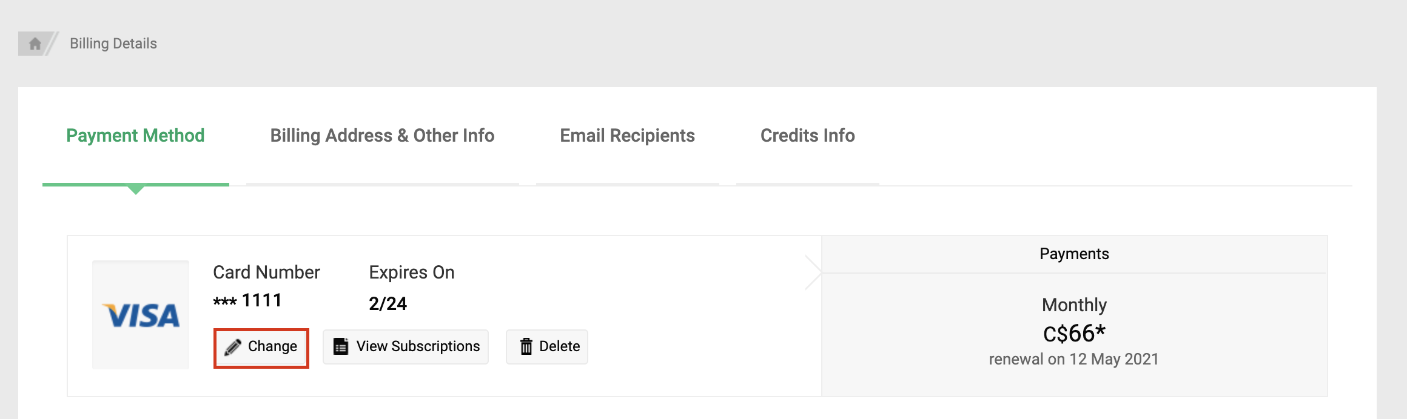Click the Payments panel header

(x=1074, y=254)
